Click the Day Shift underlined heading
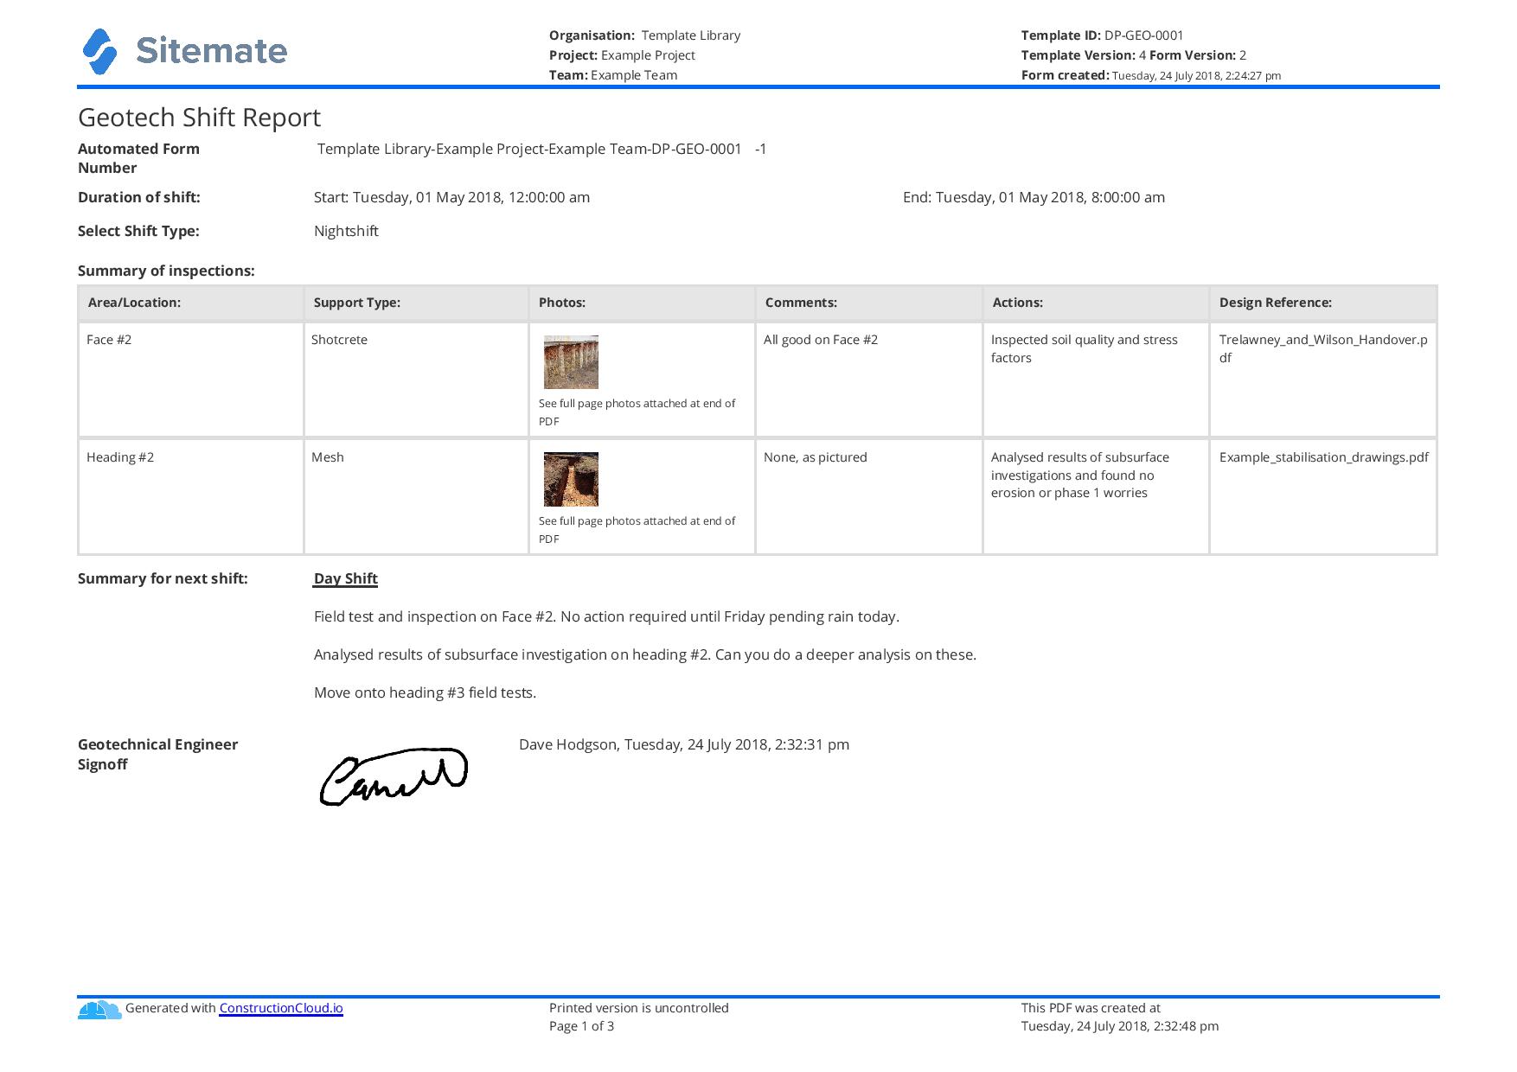 click(x=345, y=578)
